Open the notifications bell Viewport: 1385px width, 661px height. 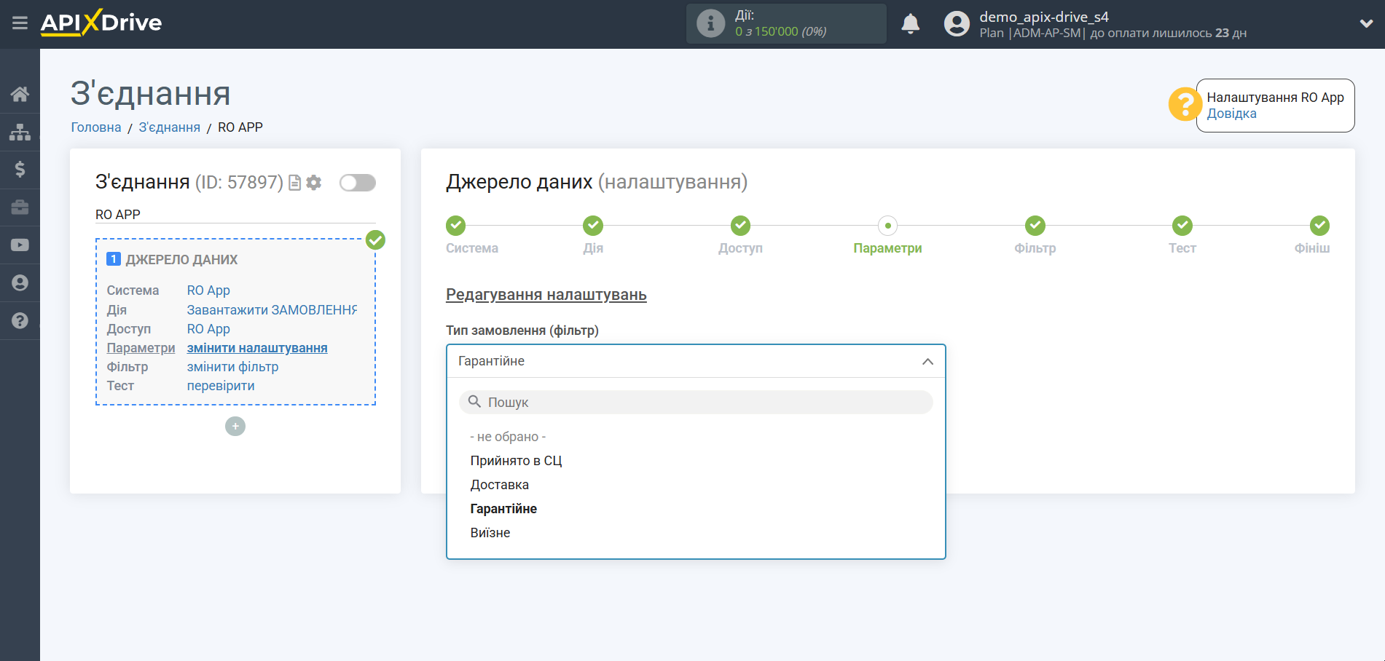pyautogui.click(x=910, y=23)
